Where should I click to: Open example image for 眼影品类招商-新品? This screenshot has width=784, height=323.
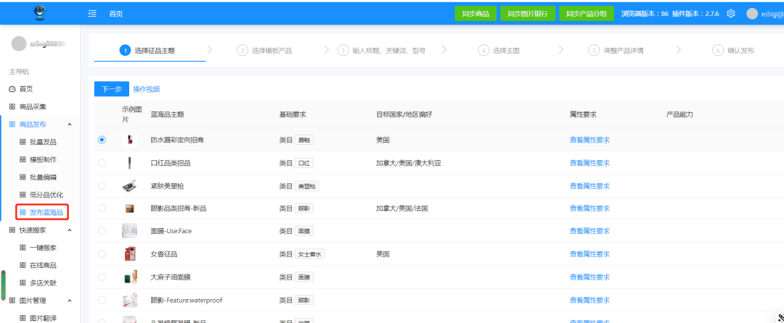pyautogui.click(x=129, y=209)
